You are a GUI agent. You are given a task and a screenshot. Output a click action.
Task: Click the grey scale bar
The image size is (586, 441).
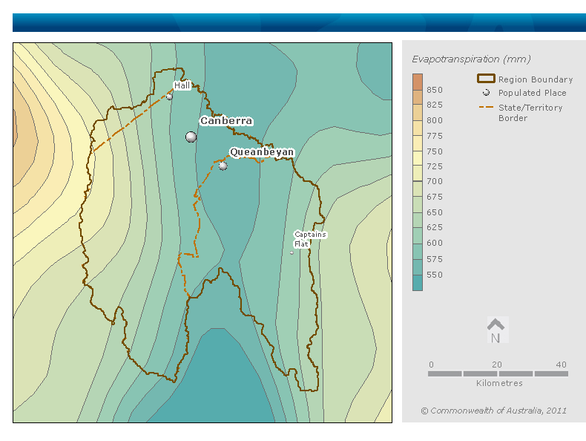pyautogui.click(x=498, y=373)
